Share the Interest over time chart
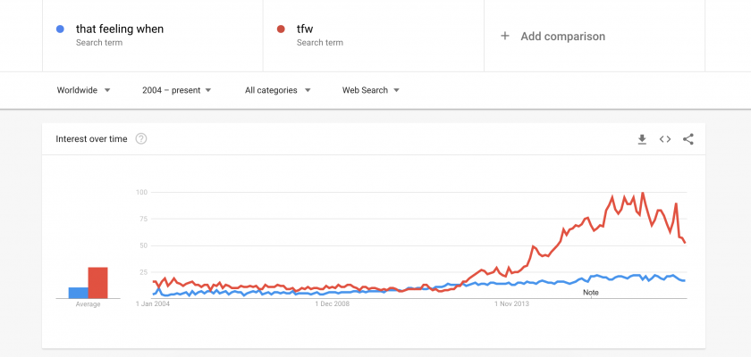 coord(688,139)
